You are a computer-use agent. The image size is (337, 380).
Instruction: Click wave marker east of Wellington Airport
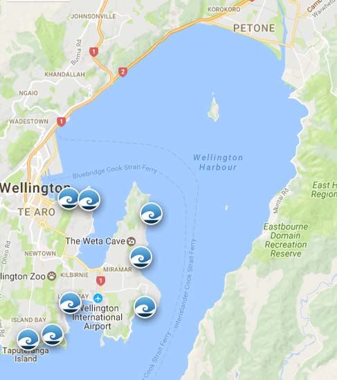tap(145, 307)
